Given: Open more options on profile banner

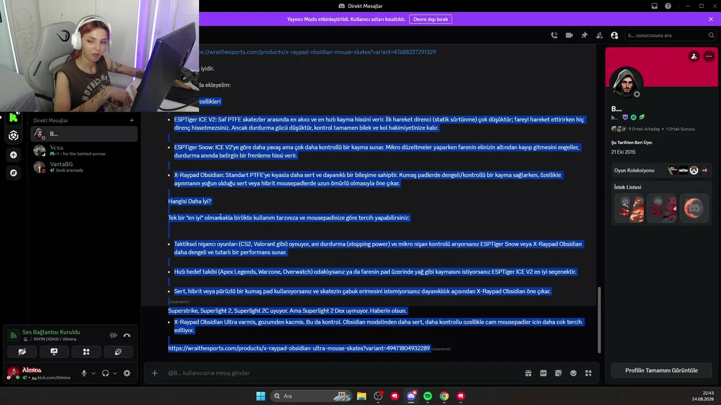Looking at the screenshot, I should click(709, 56).
